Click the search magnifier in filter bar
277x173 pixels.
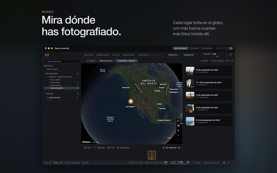[84, 61]
